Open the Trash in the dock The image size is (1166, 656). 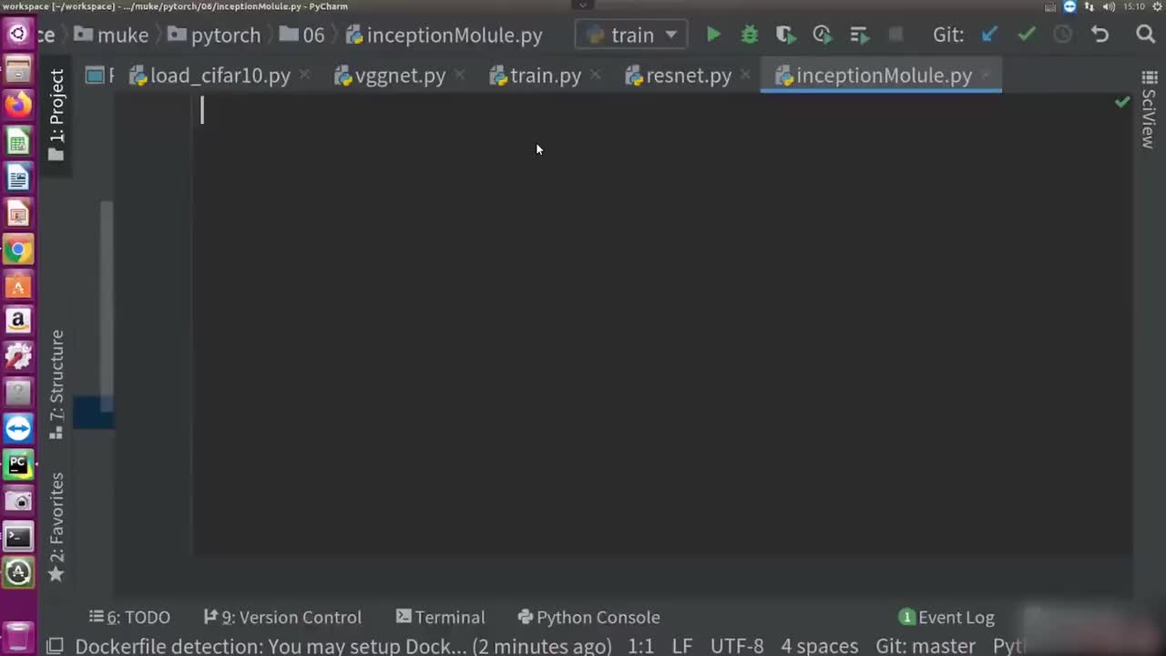click(x=18, y=634)
